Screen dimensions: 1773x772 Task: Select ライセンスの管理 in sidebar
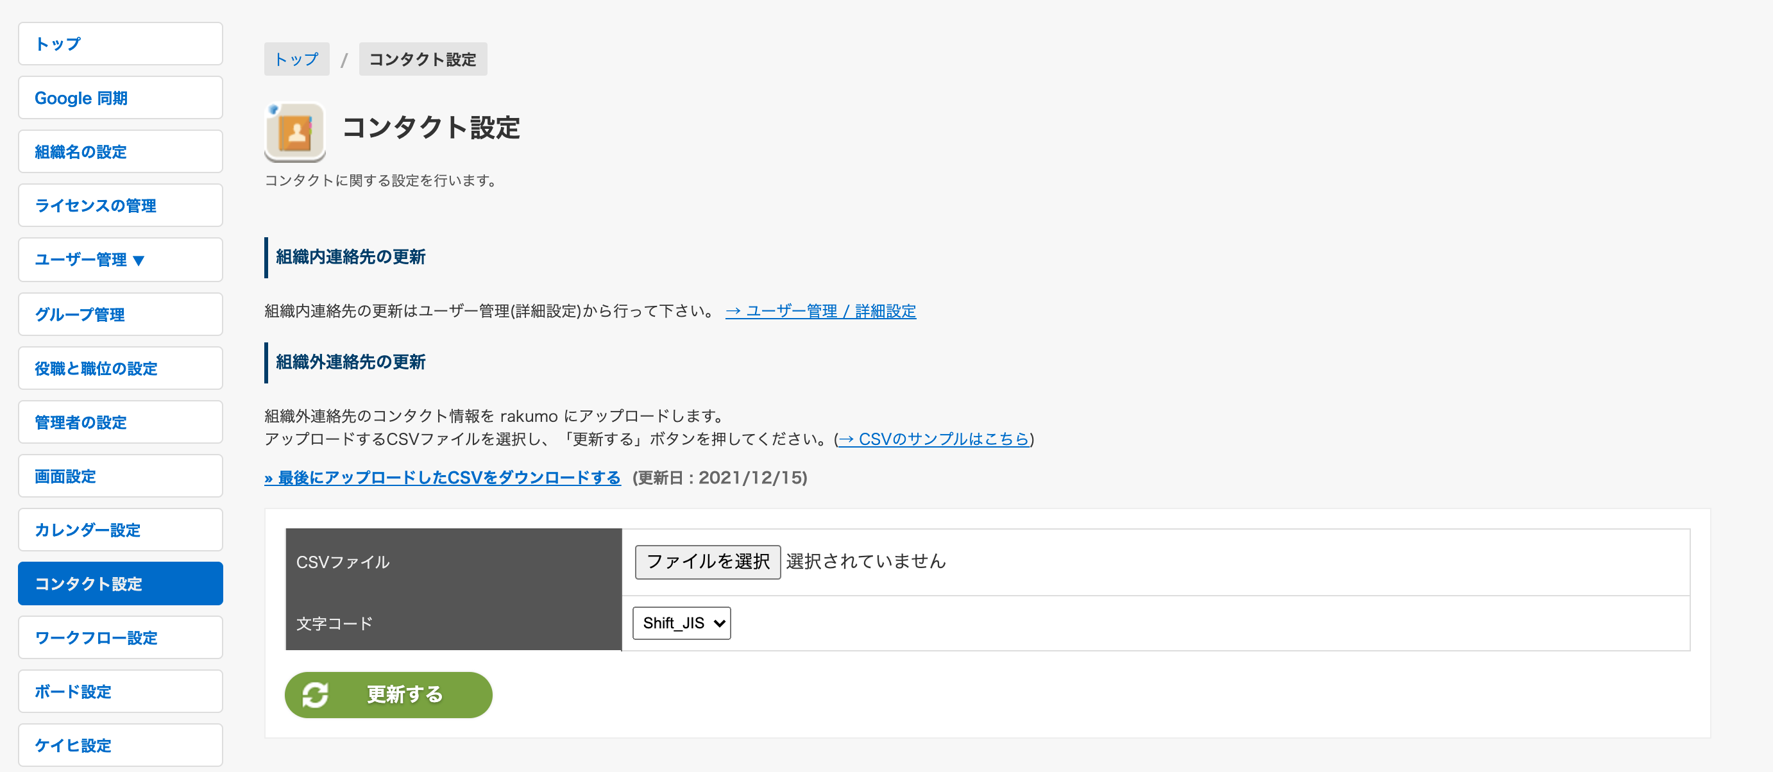click(121, 205)
